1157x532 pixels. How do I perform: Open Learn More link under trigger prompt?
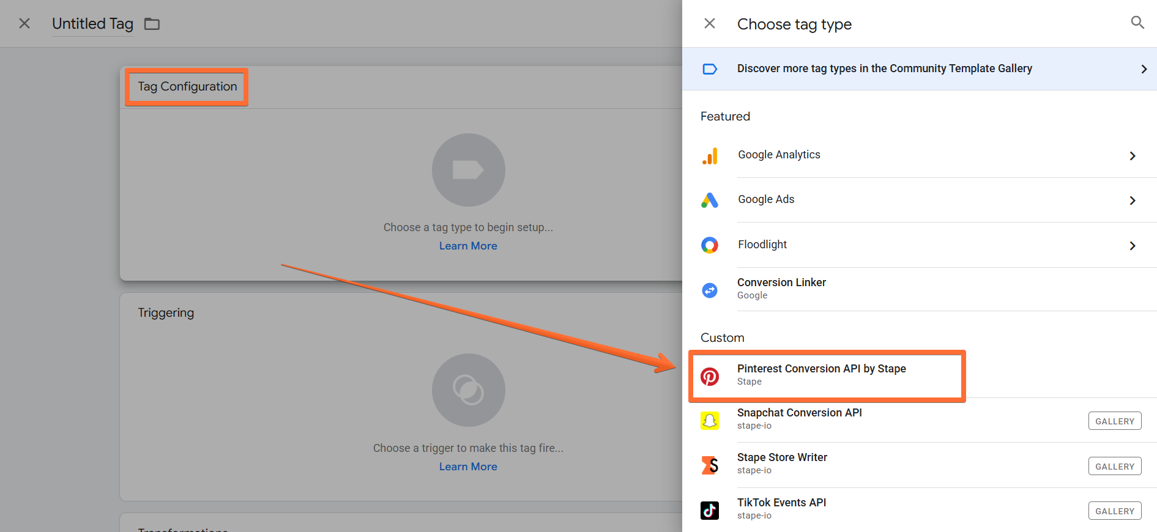(x=468, y=467)
